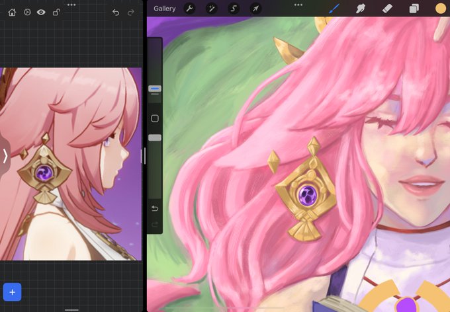Select the Smudge finger tool

pyautogui.click(x=361, y=9)
